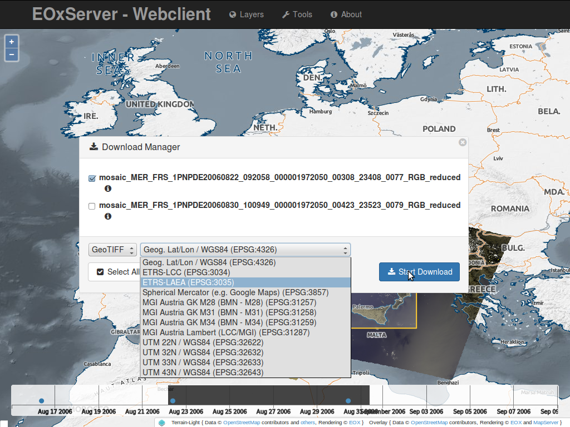
Task: Open the Layers menu
Action: (x=247, y=14)
